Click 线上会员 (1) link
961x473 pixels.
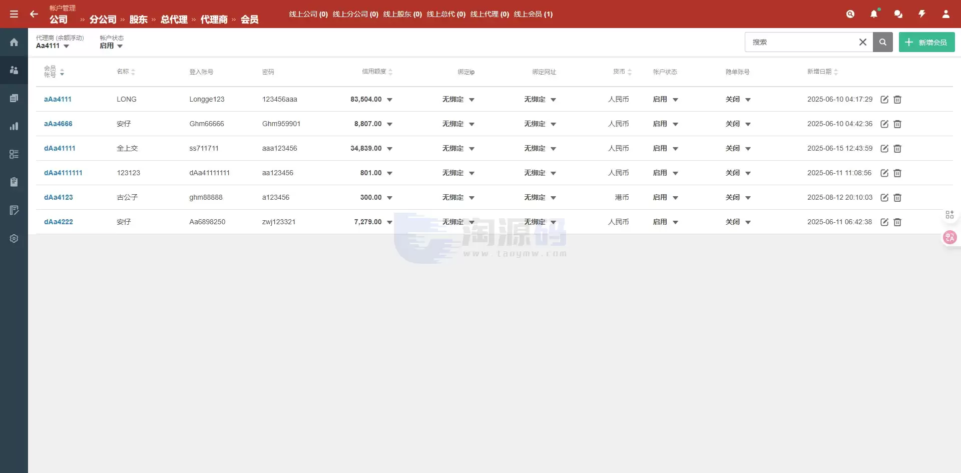[x=533, y=14]
